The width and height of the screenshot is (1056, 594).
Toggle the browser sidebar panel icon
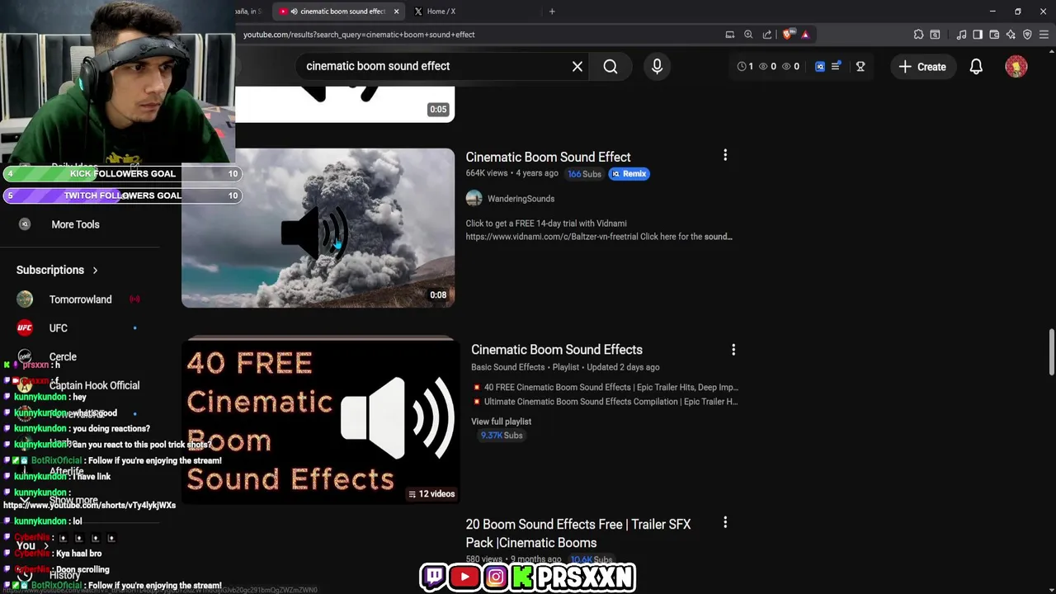tap(978, 35)
